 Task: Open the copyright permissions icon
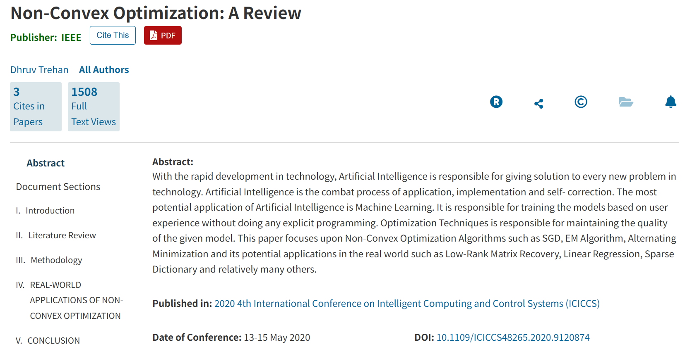581,102
